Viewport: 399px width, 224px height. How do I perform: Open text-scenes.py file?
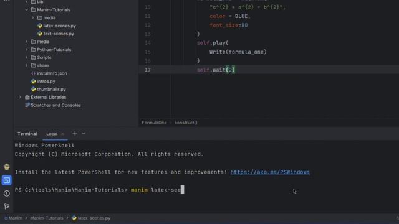click(59, 34)
